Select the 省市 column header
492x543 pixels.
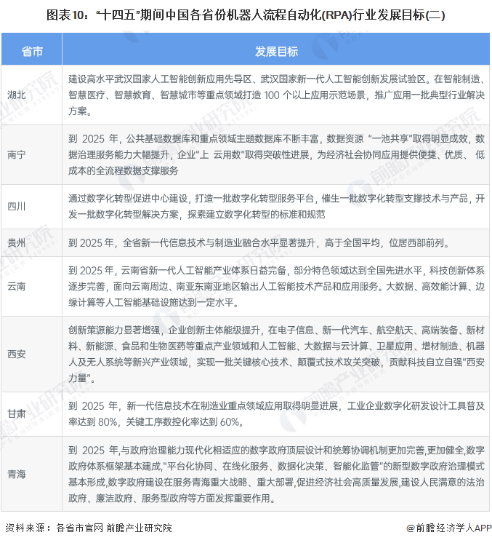coord(31,50)
